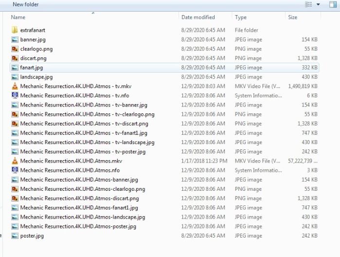340x257 pixels.
Task: Click icon of Atmos-discart.png file
Action: [15, 198]
